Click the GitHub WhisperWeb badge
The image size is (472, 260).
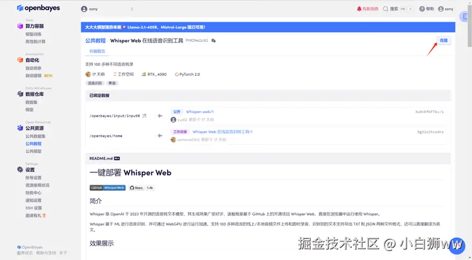tap(107, 188)
